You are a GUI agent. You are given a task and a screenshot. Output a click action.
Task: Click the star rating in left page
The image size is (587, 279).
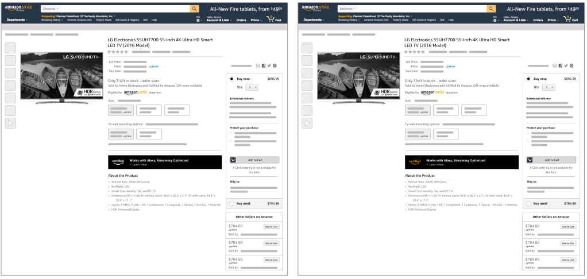click(x=118, y=52)
